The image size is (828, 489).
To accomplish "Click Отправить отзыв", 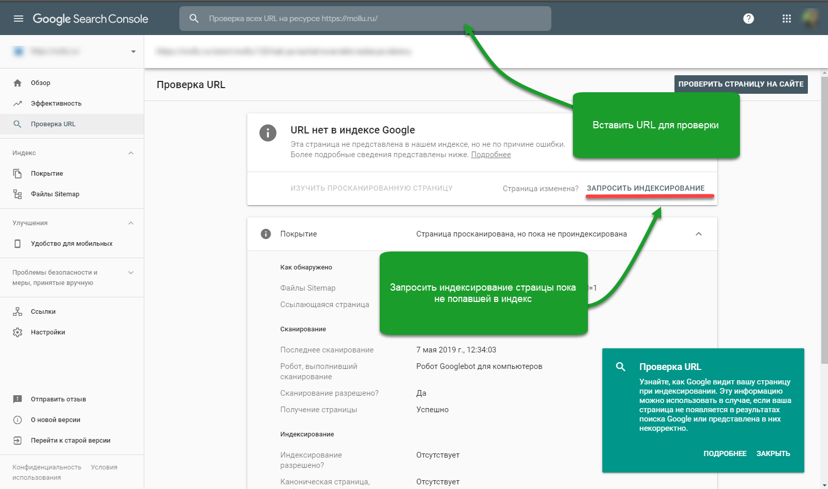I will (x=72, y=399).
